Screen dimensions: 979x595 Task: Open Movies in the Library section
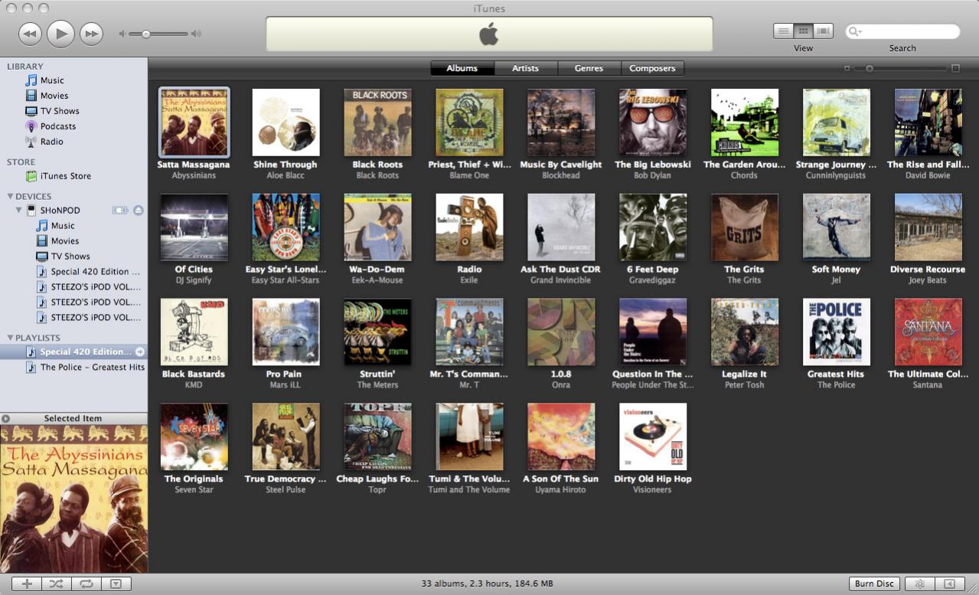pyautogui.click(x=54, y=96)
